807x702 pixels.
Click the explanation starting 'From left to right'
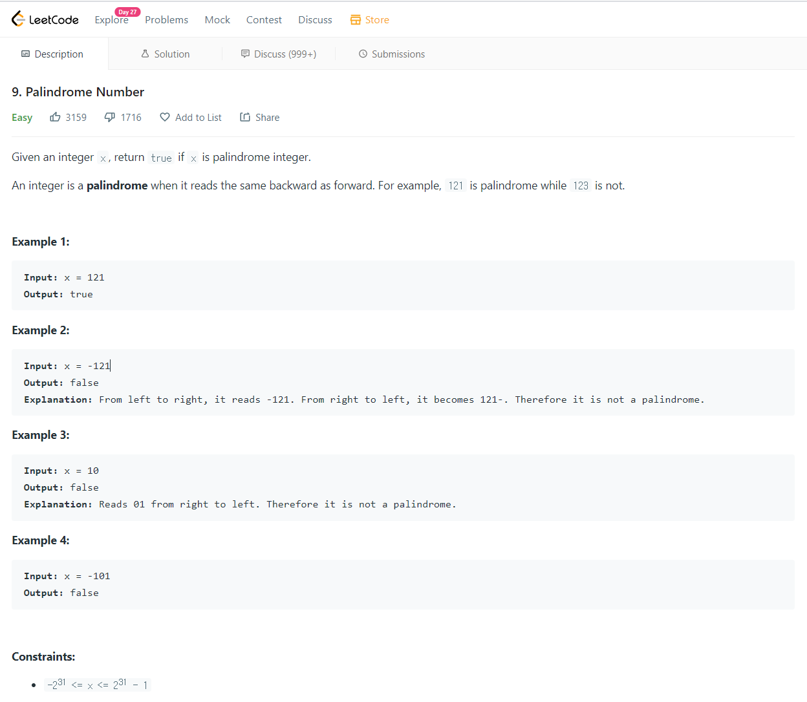pos(402,399)
